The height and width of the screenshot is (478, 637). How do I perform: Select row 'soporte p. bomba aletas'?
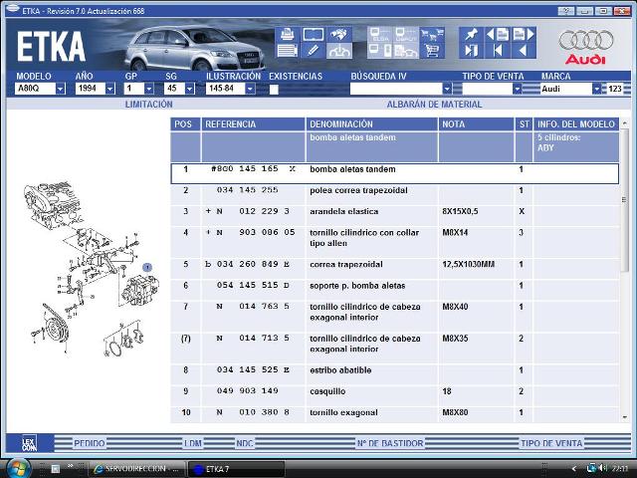coord(394,290)
